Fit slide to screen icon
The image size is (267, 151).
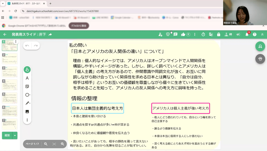pos(54,144)
